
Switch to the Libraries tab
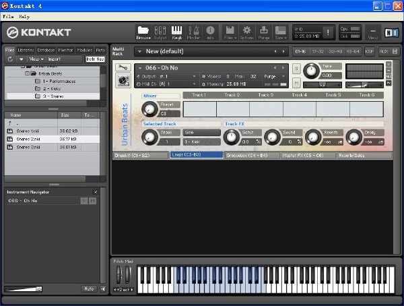point(26,50)
